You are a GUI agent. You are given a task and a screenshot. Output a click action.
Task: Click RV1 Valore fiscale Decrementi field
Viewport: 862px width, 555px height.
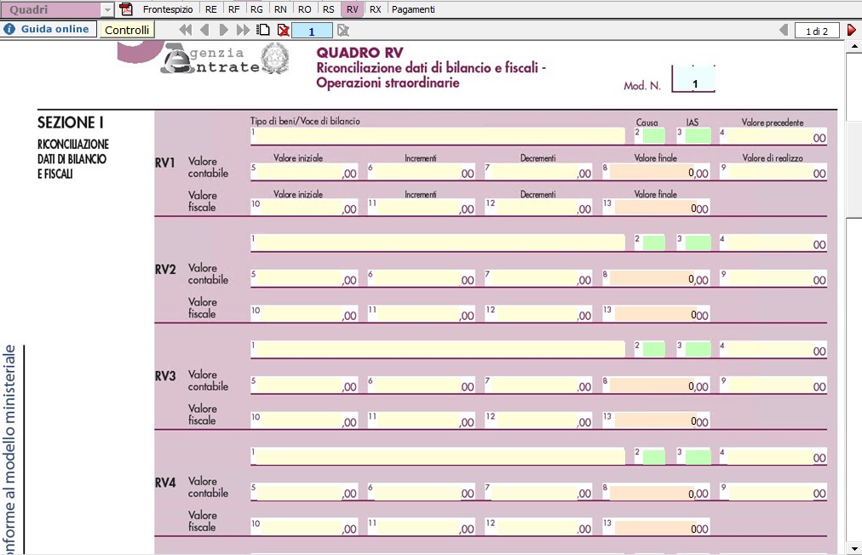539,207
